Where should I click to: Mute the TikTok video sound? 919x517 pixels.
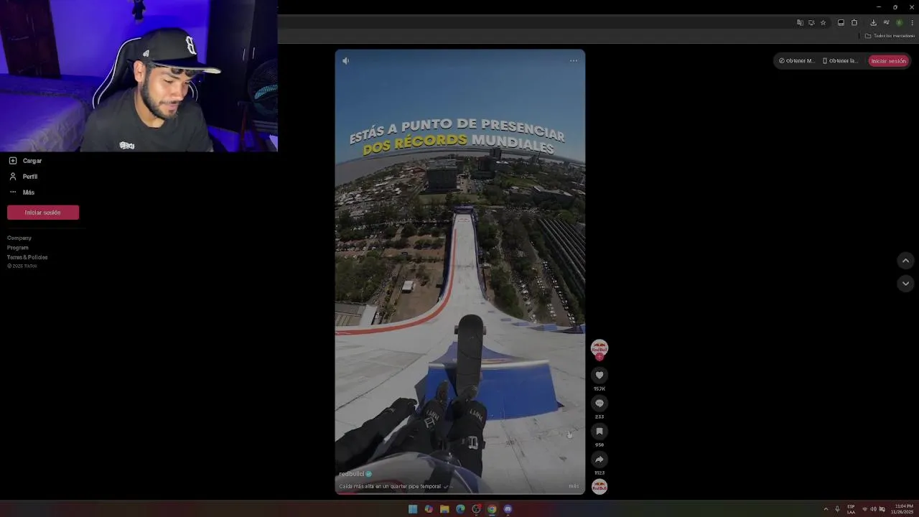(x=345, y=61)
